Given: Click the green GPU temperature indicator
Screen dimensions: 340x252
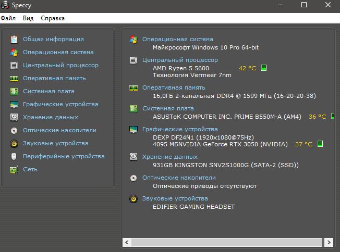Looking at the screenshot, I should (320, 144).
